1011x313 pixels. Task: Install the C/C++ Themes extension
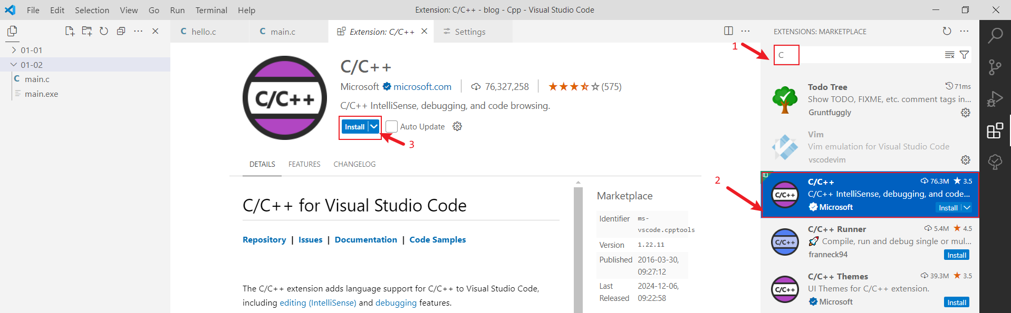957,302
